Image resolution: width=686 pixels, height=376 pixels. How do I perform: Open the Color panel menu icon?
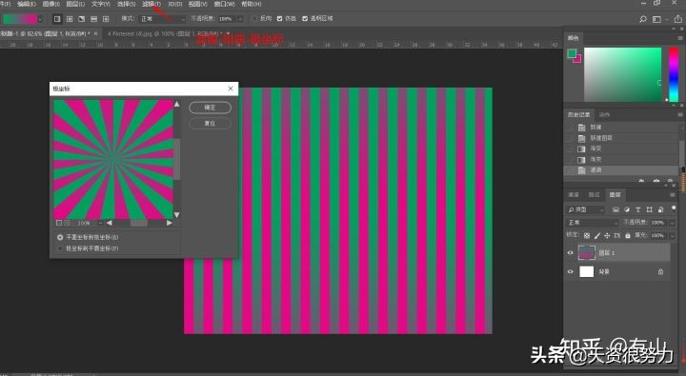[680, 38]
